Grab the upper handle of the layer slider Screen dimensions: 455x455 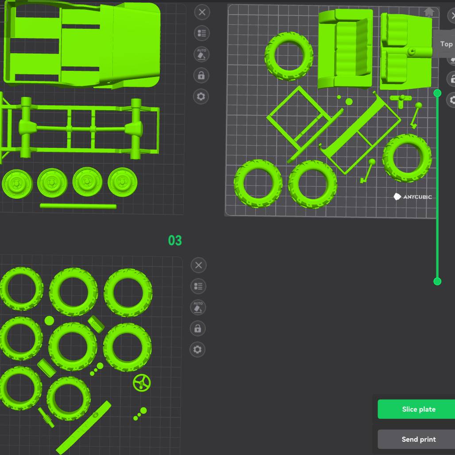pyautogui.click(x=437, y=93)
